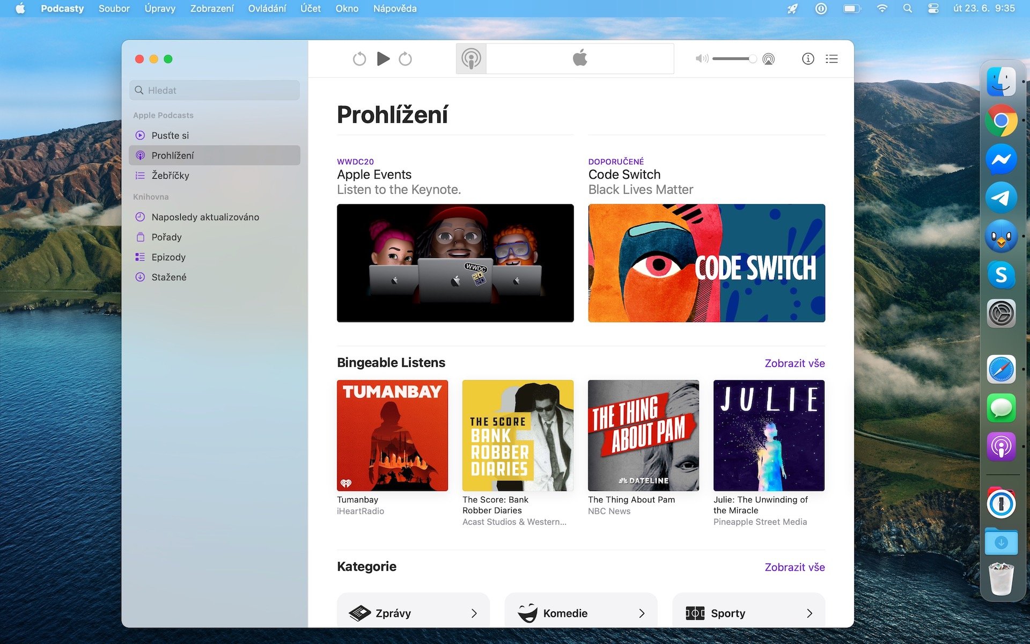Viewport: 1030px width, 644px height.
Task: Show the Up Next queue list icon
Action: click(832, 58)
